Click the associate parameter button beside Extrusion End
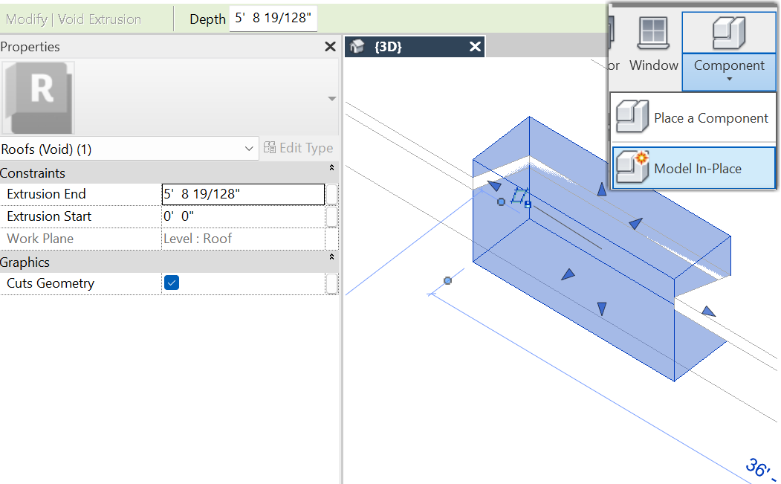The image size is (781, 484). pos(331,194)
